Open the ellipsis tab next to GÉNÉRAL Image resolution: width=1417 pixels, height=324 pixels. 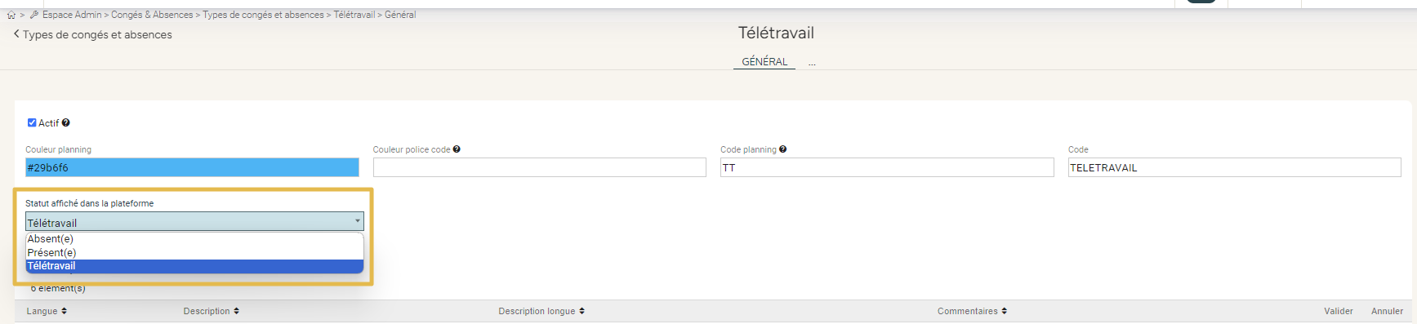pyautogui.click(x=812, y=62)
